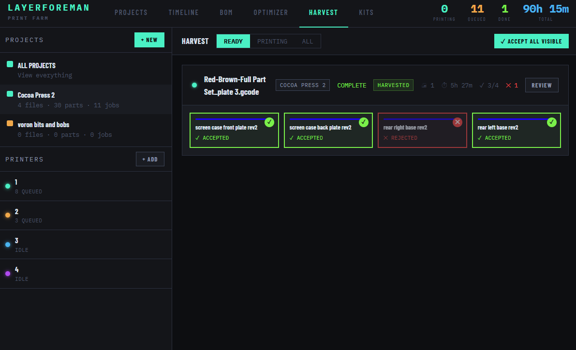
Task: Click the rear left base rev2 name
Action: (498, 128)
